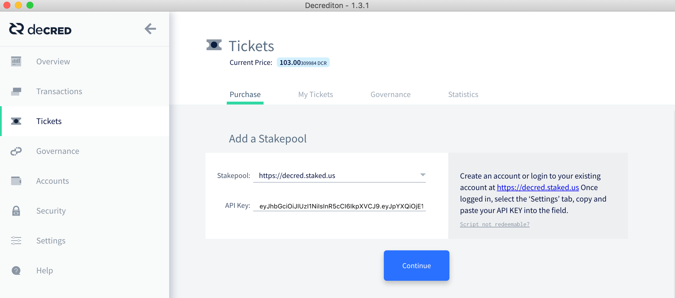Click the Decred logo

(40, 29)
